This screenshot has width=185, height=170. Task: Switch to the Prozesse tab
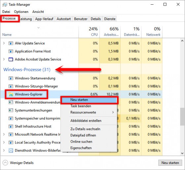tap(9, 19)
